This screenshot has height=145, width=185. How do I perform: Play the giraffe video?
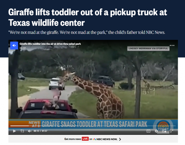coord(14,131)
